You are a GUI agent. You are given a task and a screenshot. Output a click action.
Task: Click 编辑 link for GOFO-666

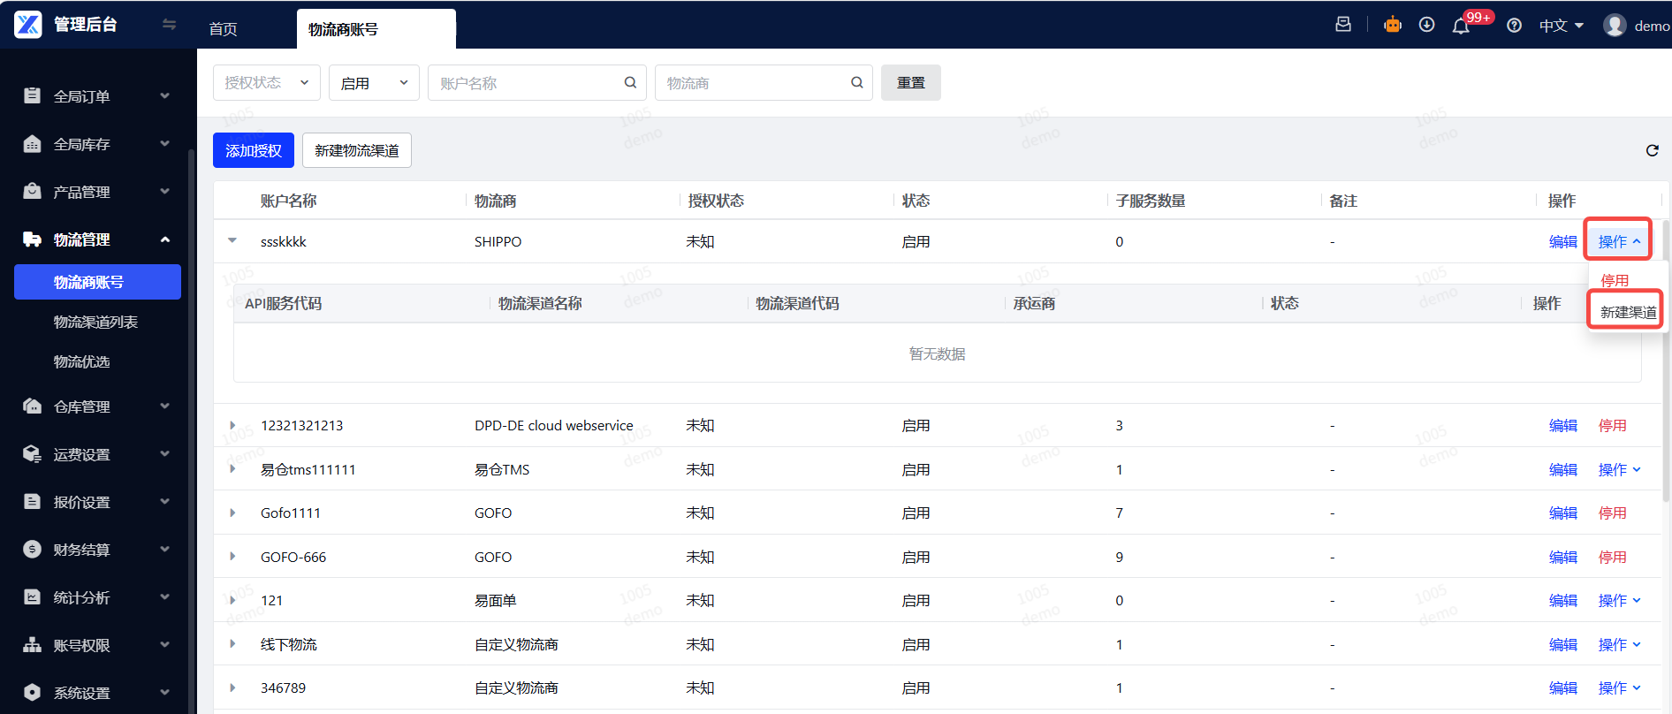coord(1562,557)
